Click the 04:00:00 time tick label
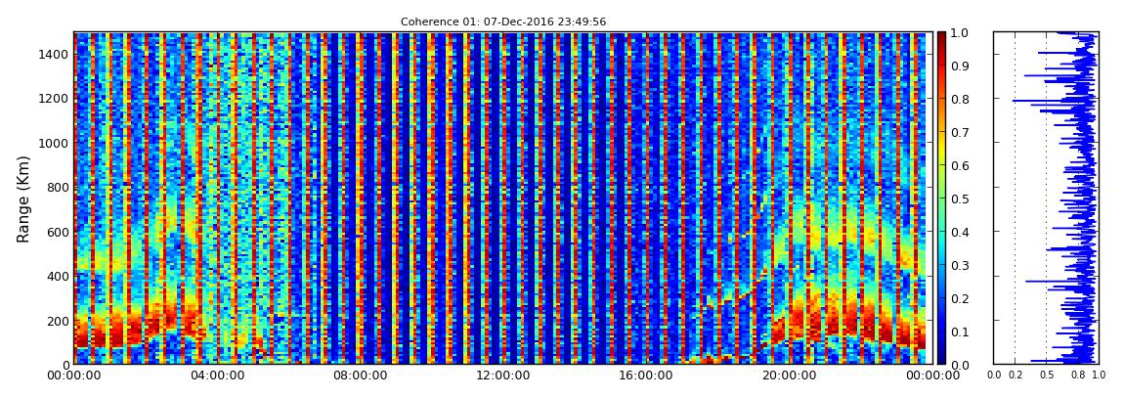 [x=216, y=376]
